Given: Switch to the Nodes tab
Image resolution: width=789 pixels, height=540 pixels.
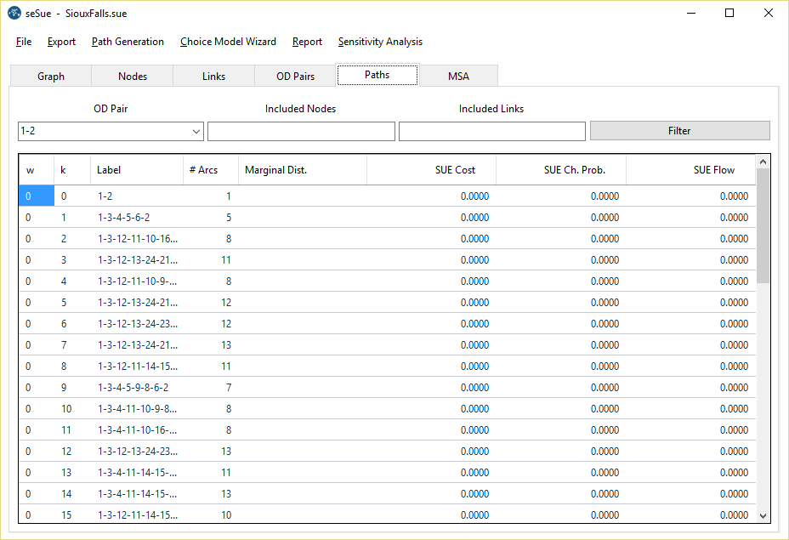Looking at the screenshot, I should coord(133,77).
